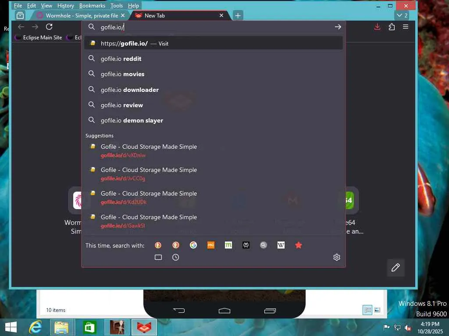Viewport: 449px width, 336px height.
Task: Open the Tools menu
Action: [x=117, y=6]
